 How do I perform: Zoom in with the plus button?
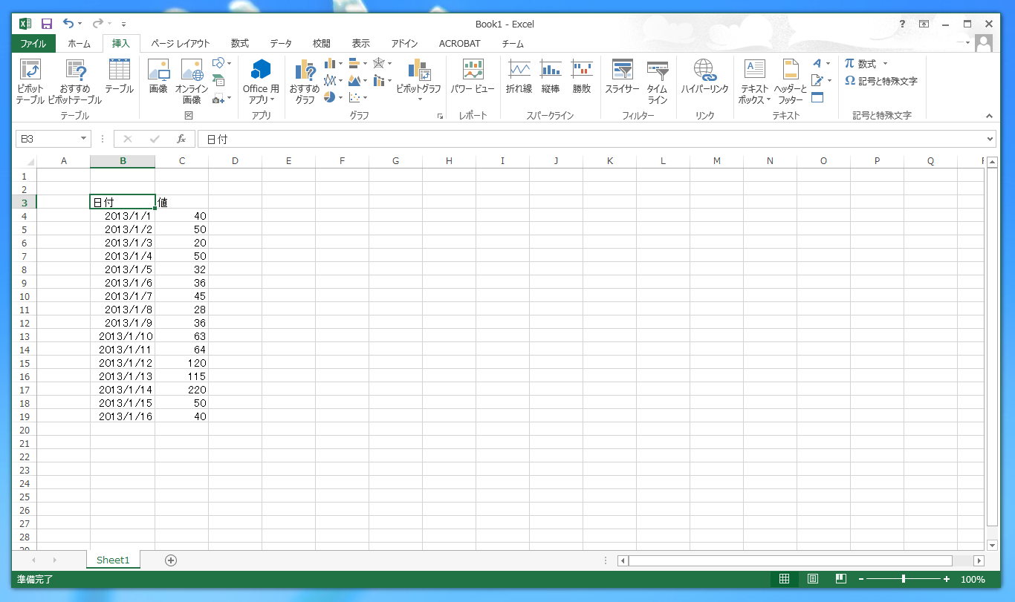coord(947,579)
